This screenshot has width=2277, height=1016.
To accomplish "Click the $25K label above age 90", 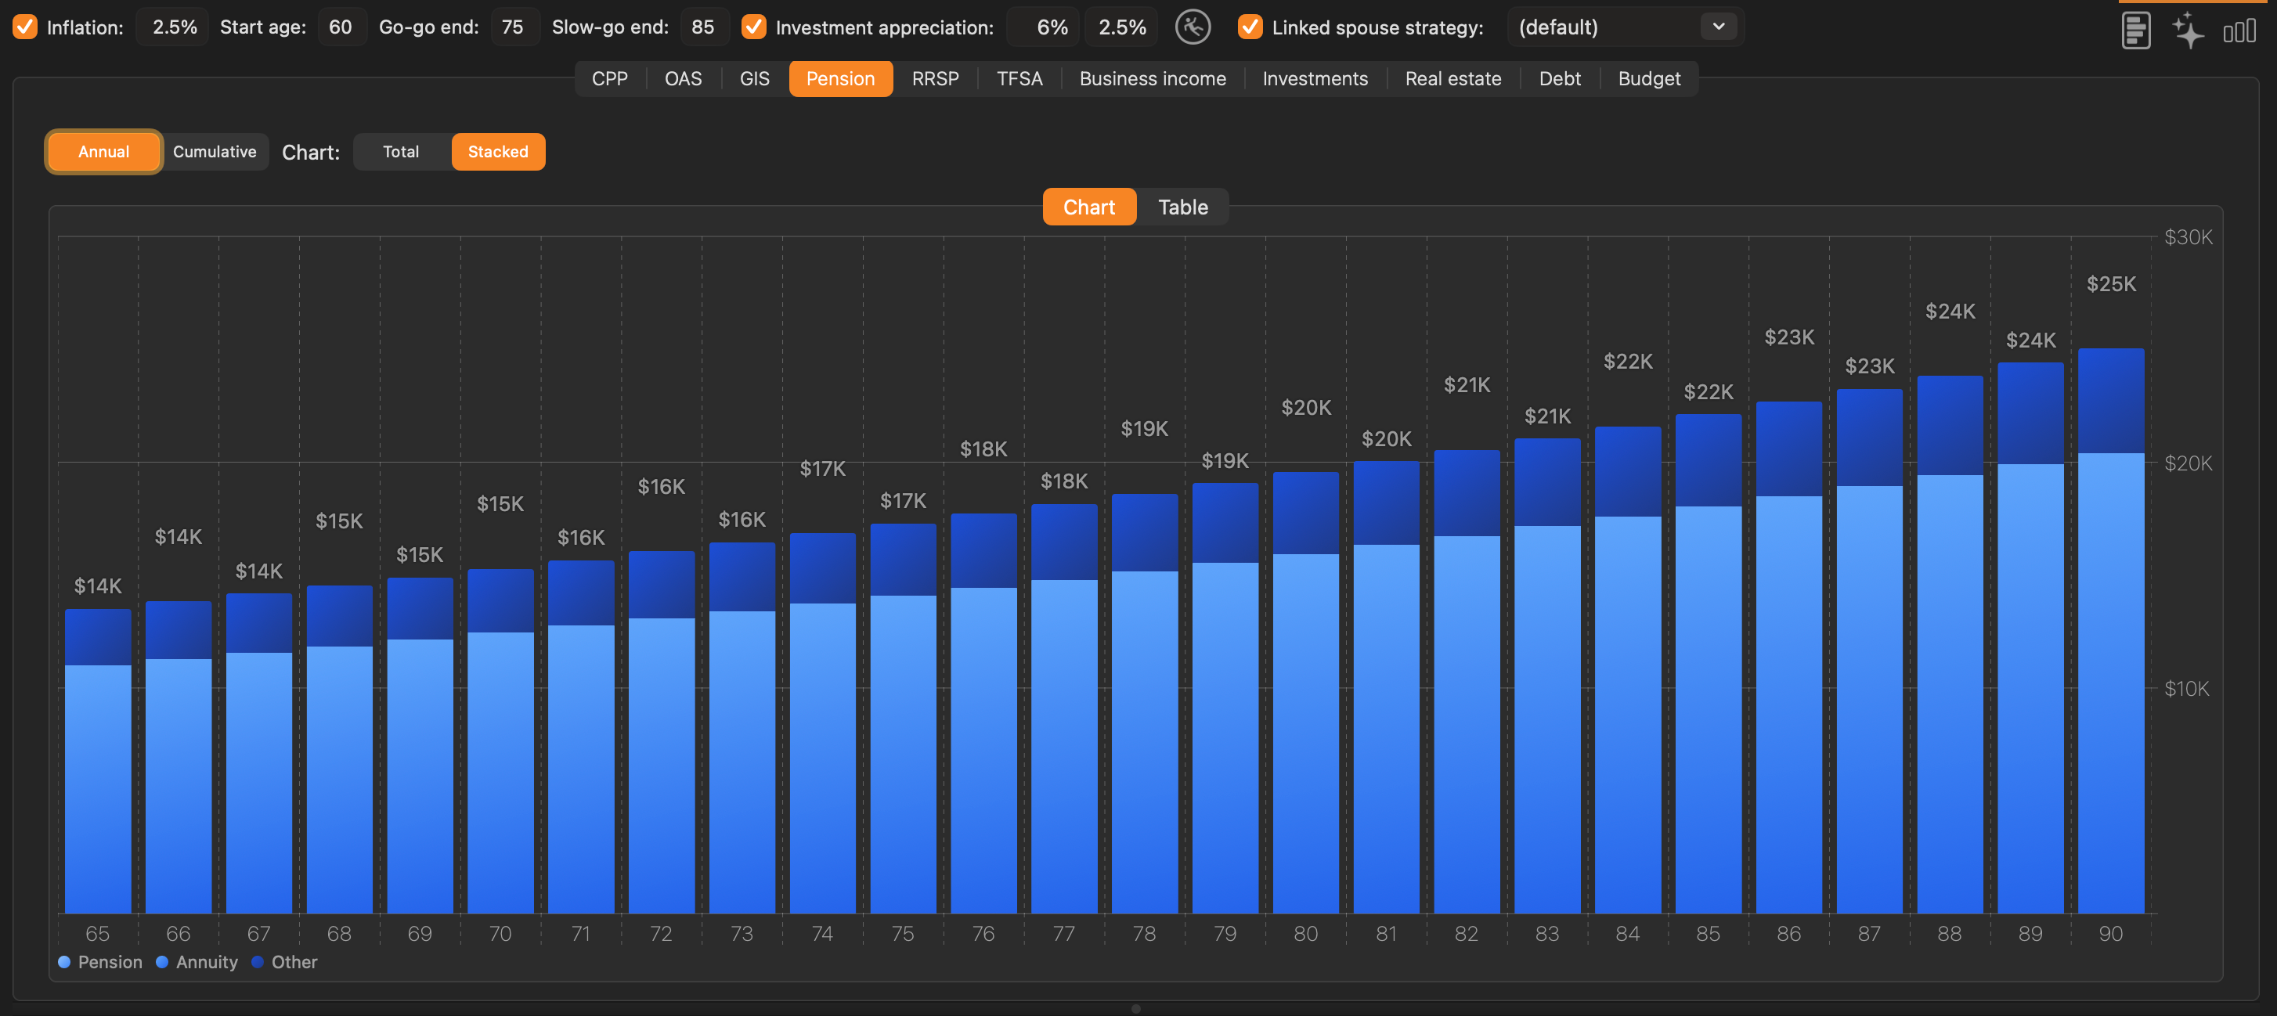I will [x=2111, y=283].
